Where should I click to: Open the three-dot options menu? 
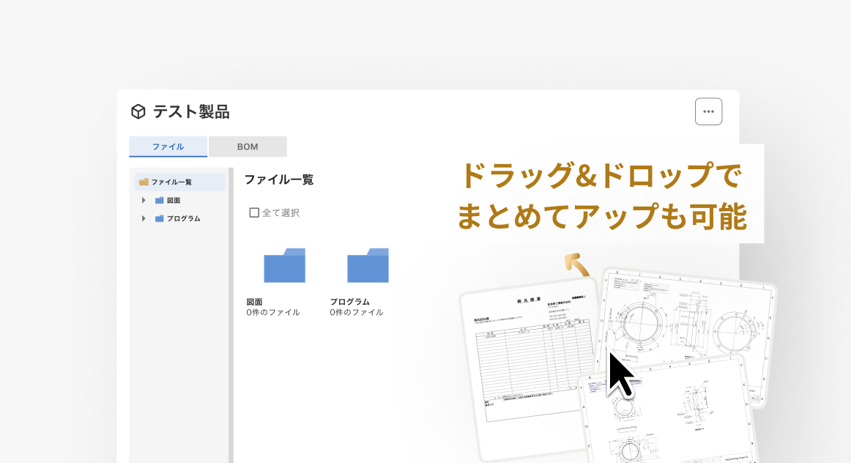(707, 111)
